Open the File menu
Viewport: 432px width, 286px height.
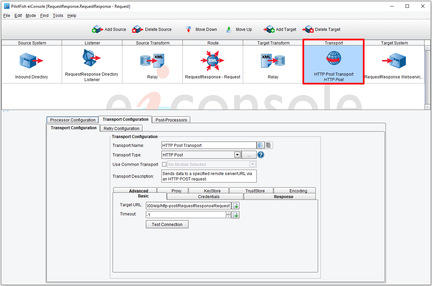click(x=6, y=16)
